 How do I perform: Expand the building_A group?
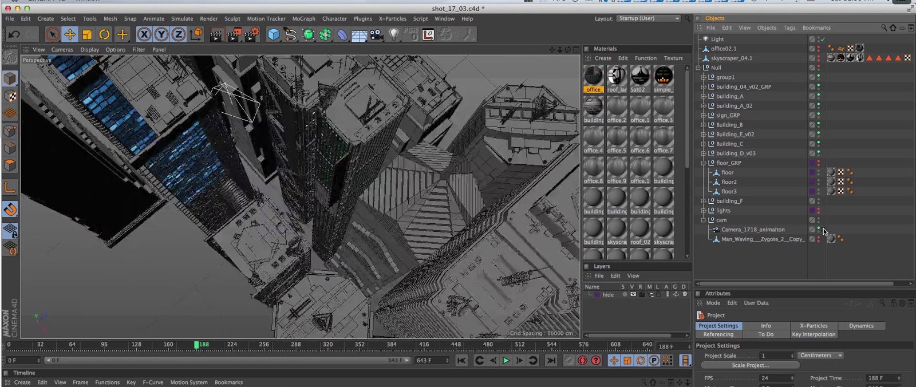(x=704, y=96)
